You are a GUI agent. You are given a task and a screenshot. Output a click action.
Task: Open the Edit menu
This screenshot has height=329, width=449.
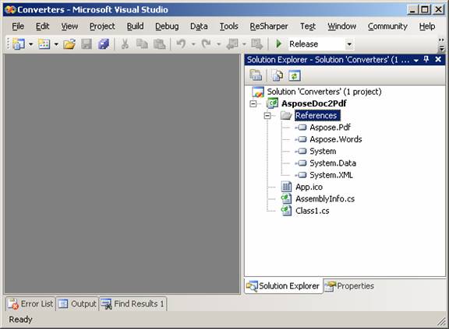point(42,26)
